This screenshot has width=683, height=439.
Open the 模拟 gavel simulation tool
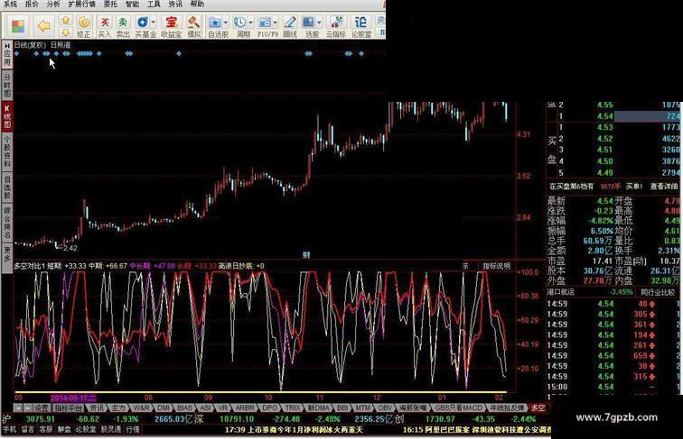click(x=194, y=25)
